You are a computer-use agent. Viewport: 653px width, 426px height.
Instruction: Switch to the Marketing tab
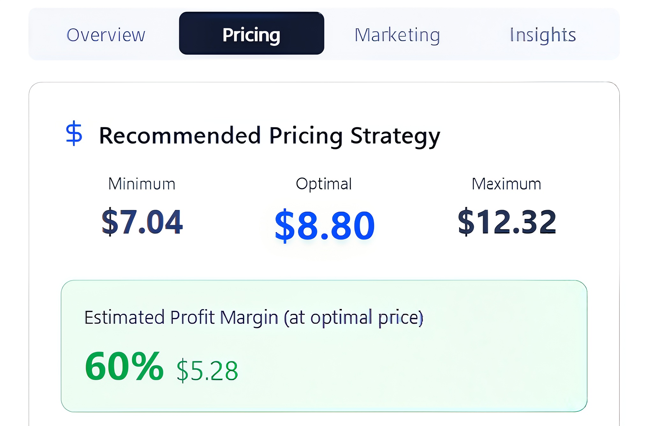coord(397,34)
